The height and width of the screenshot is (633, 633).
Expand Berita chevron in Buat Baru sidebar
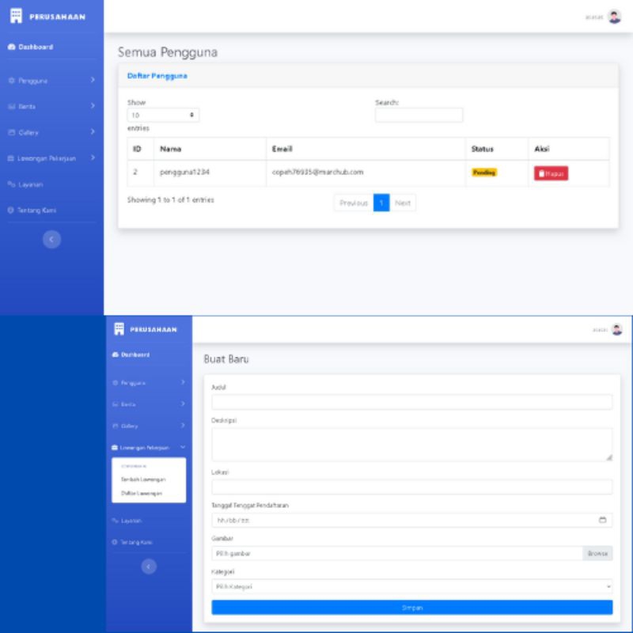point(183,404)
